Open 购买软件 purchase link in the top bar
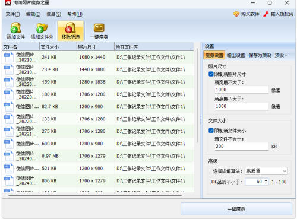 [x=247, y=14]
